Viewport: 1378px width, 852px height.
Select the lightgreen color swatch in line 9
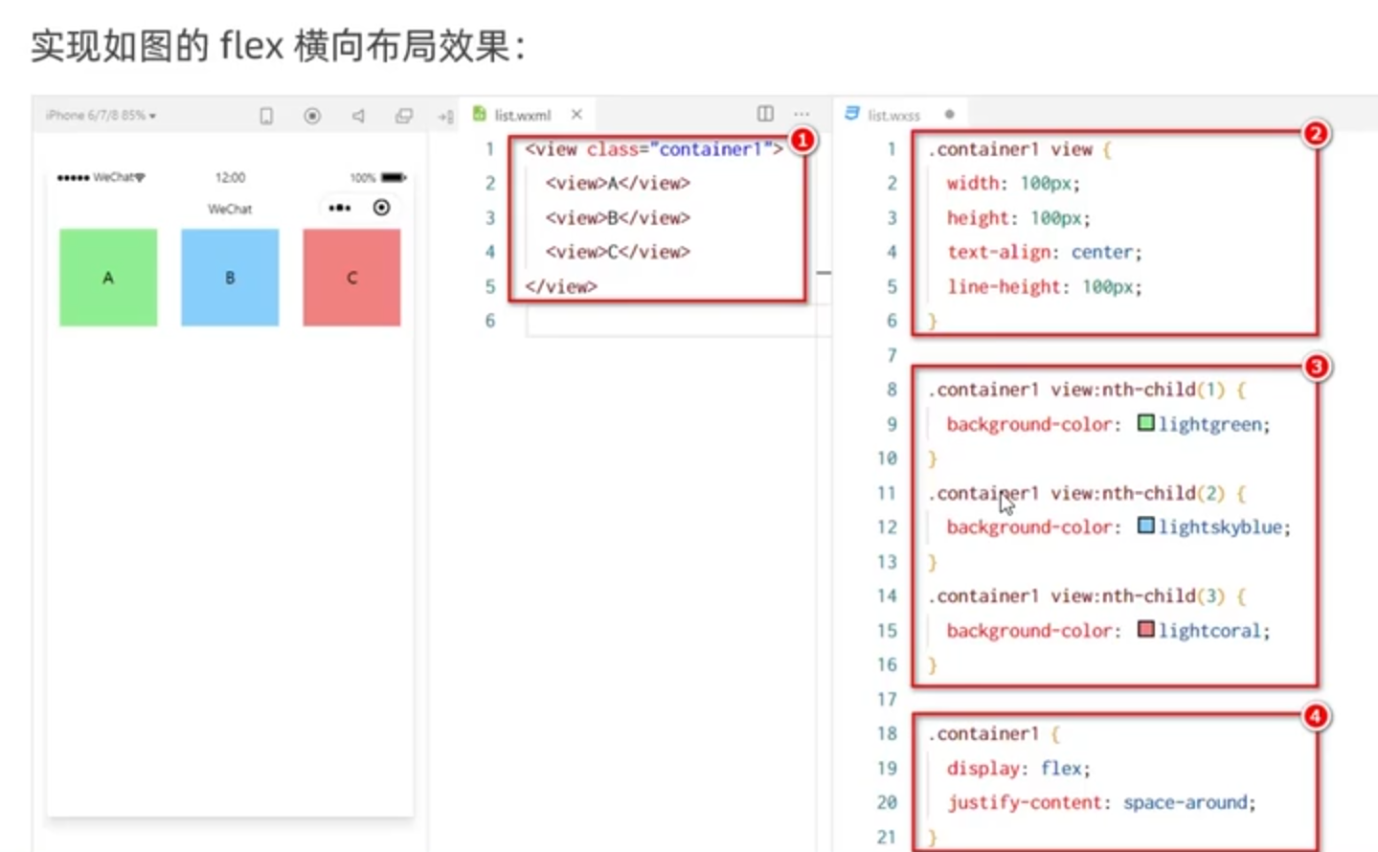pyautogui.click(x=1145, y=423)
